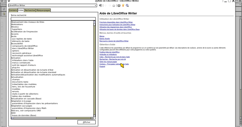Screen dimensions: 242x127
Task: Click the index list vertical scrollbar
Action: click(94, 69)
